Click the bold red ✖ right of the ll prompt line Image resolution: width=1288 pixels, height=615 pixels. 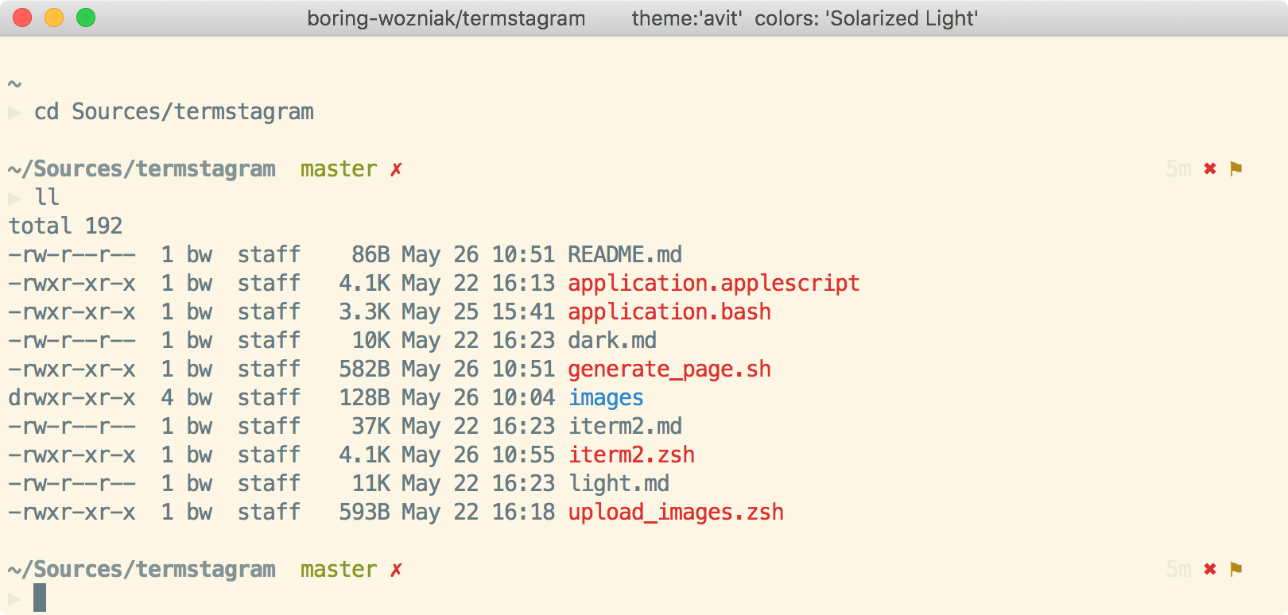click(x=1210, y=168)
